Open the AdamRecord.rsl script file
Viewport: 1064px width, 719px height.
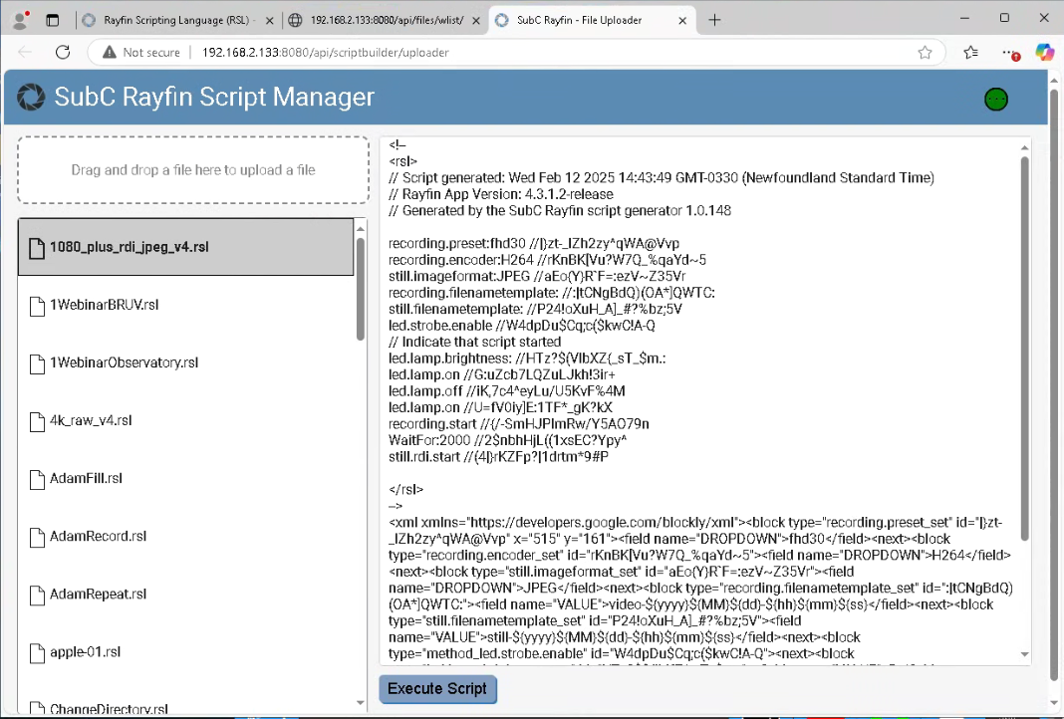click(x=98, y=536)
